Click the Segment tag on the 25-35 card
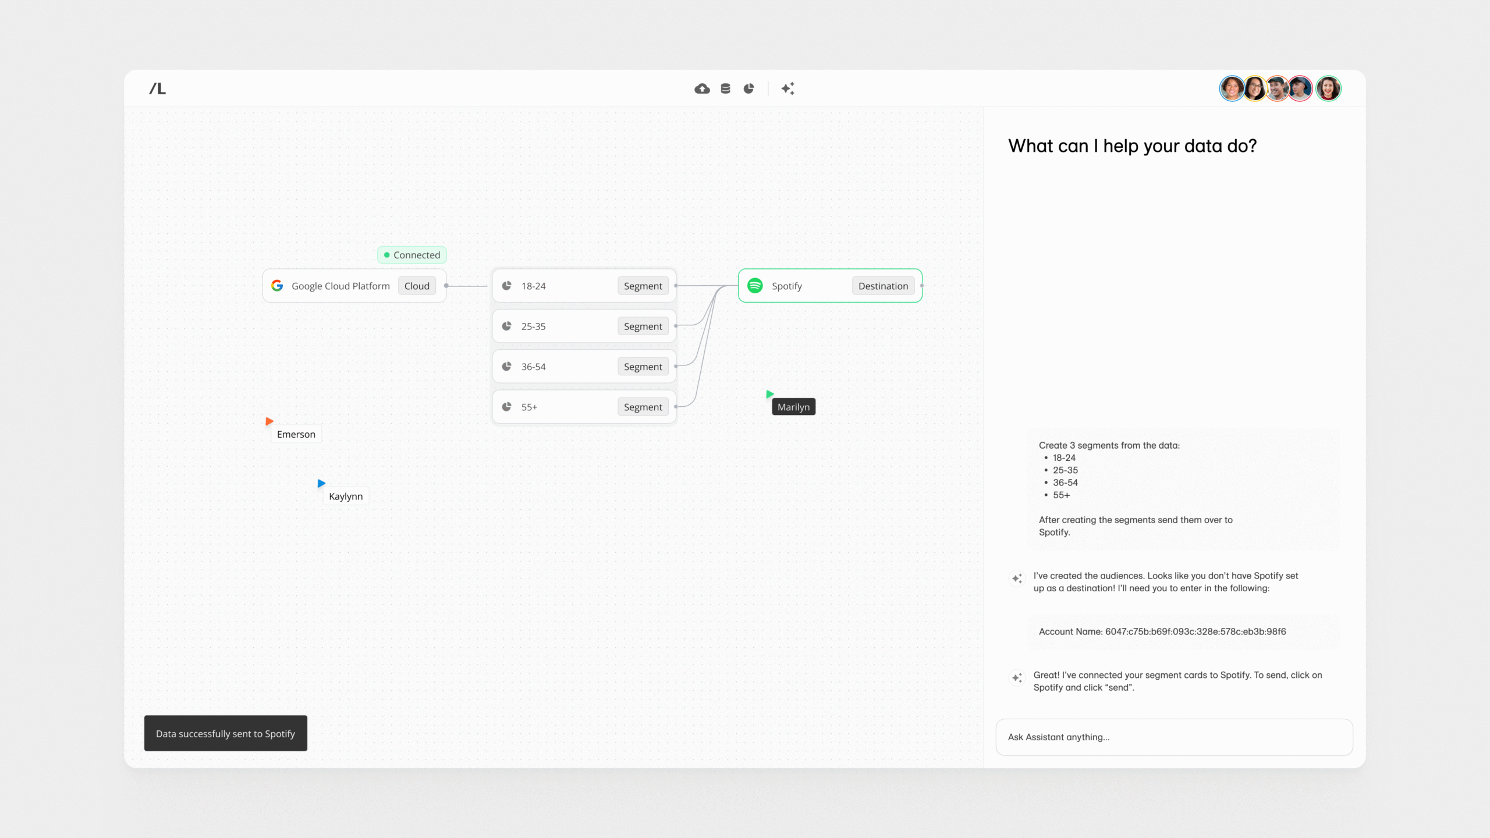The width and height of the screenshot is (1490, 838). pos(643,326)
